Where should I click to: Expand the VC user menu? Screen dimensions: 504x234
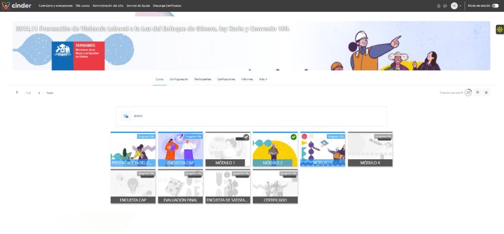tap(456, 5)
